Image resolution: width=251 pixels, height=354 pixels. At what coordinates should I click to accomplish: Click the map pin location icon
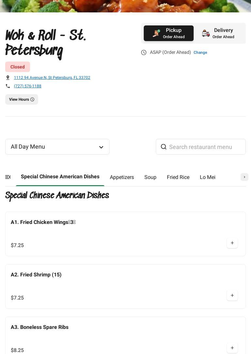8,78
